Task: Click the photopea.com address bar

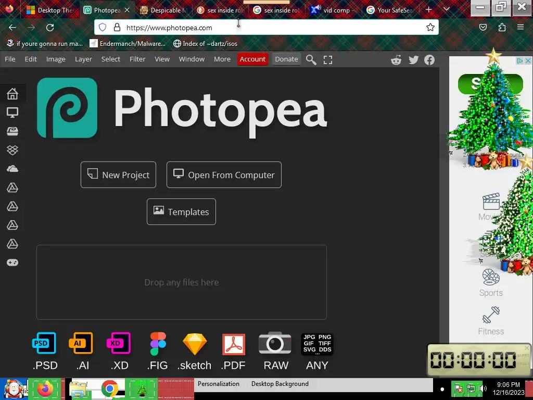Action: click(x=266, y=28)
